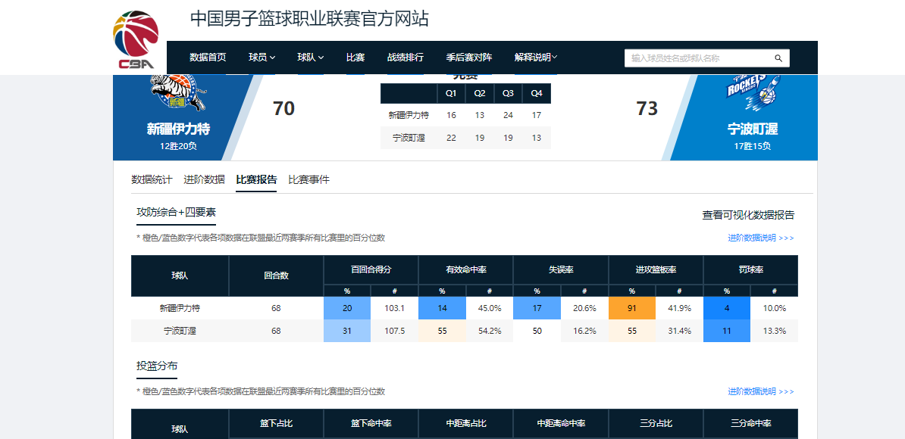
Task: Expand the 球队 dropdown menu
Action: click(x=310, y=58)
